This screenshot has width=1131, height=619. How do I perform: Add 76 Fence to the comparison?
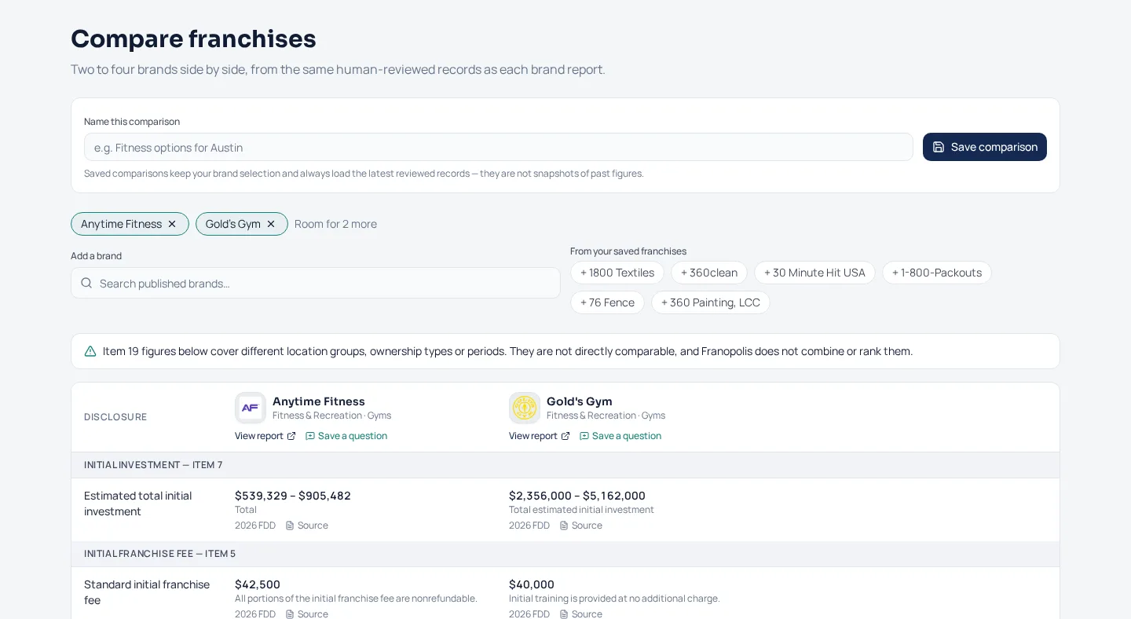(607, 302)
